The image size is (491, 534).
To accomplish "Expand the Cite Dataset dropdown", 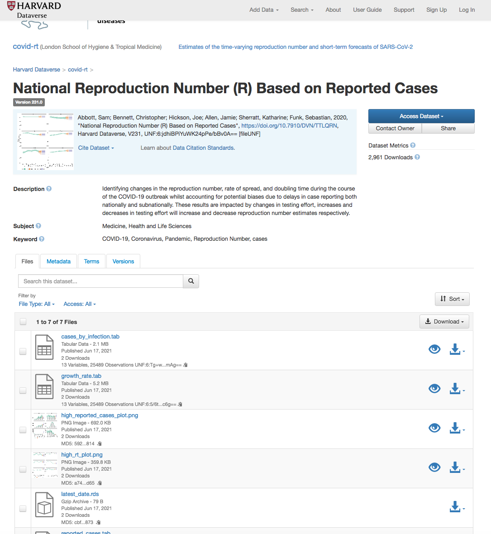I will click(96, 148).
